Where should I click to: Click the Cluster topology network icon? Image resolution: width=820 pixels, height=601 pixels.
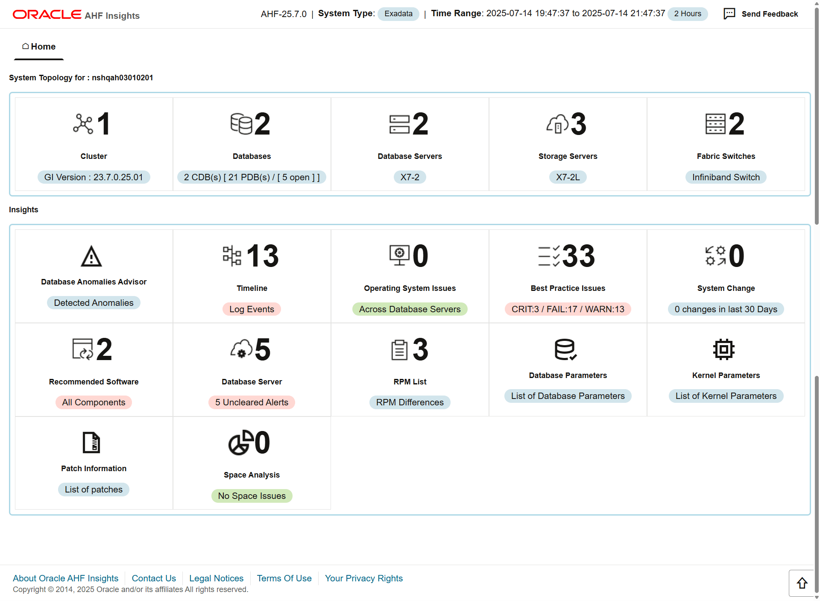[x=83, y=124]
